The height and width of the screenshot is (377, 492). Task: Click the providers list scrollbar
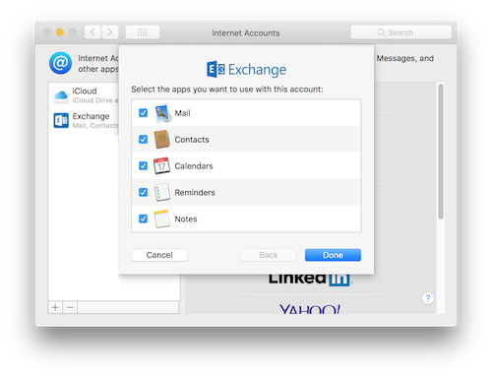point(441,152)
